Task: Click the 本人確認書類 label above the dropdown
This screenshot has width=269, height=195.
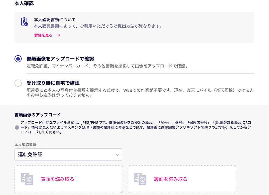Action: point(25,145)
